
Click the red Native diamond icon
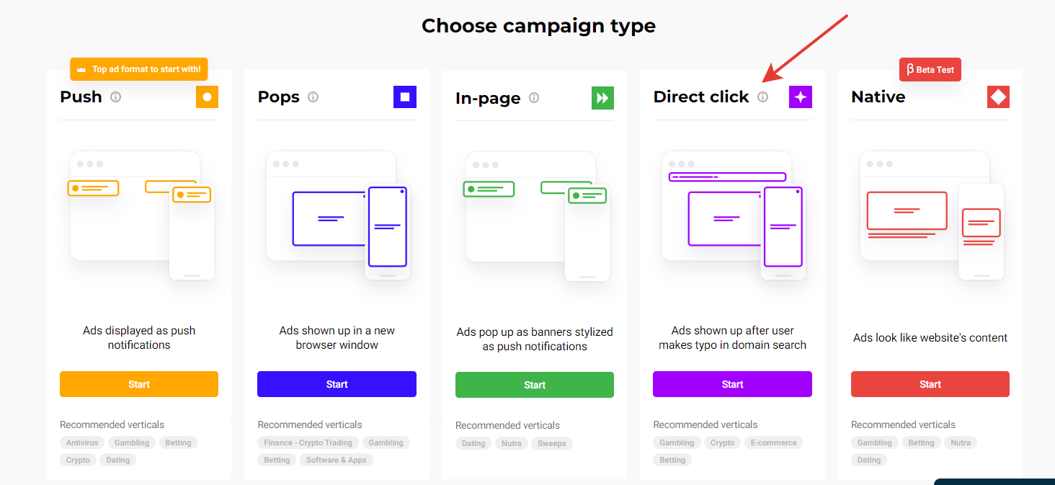point(998,97)
